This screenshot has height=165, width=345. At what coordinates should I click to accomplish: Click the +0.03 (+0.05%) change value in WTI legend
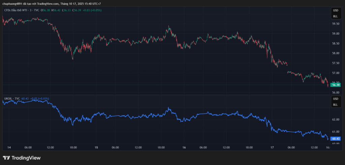[92, 10]
